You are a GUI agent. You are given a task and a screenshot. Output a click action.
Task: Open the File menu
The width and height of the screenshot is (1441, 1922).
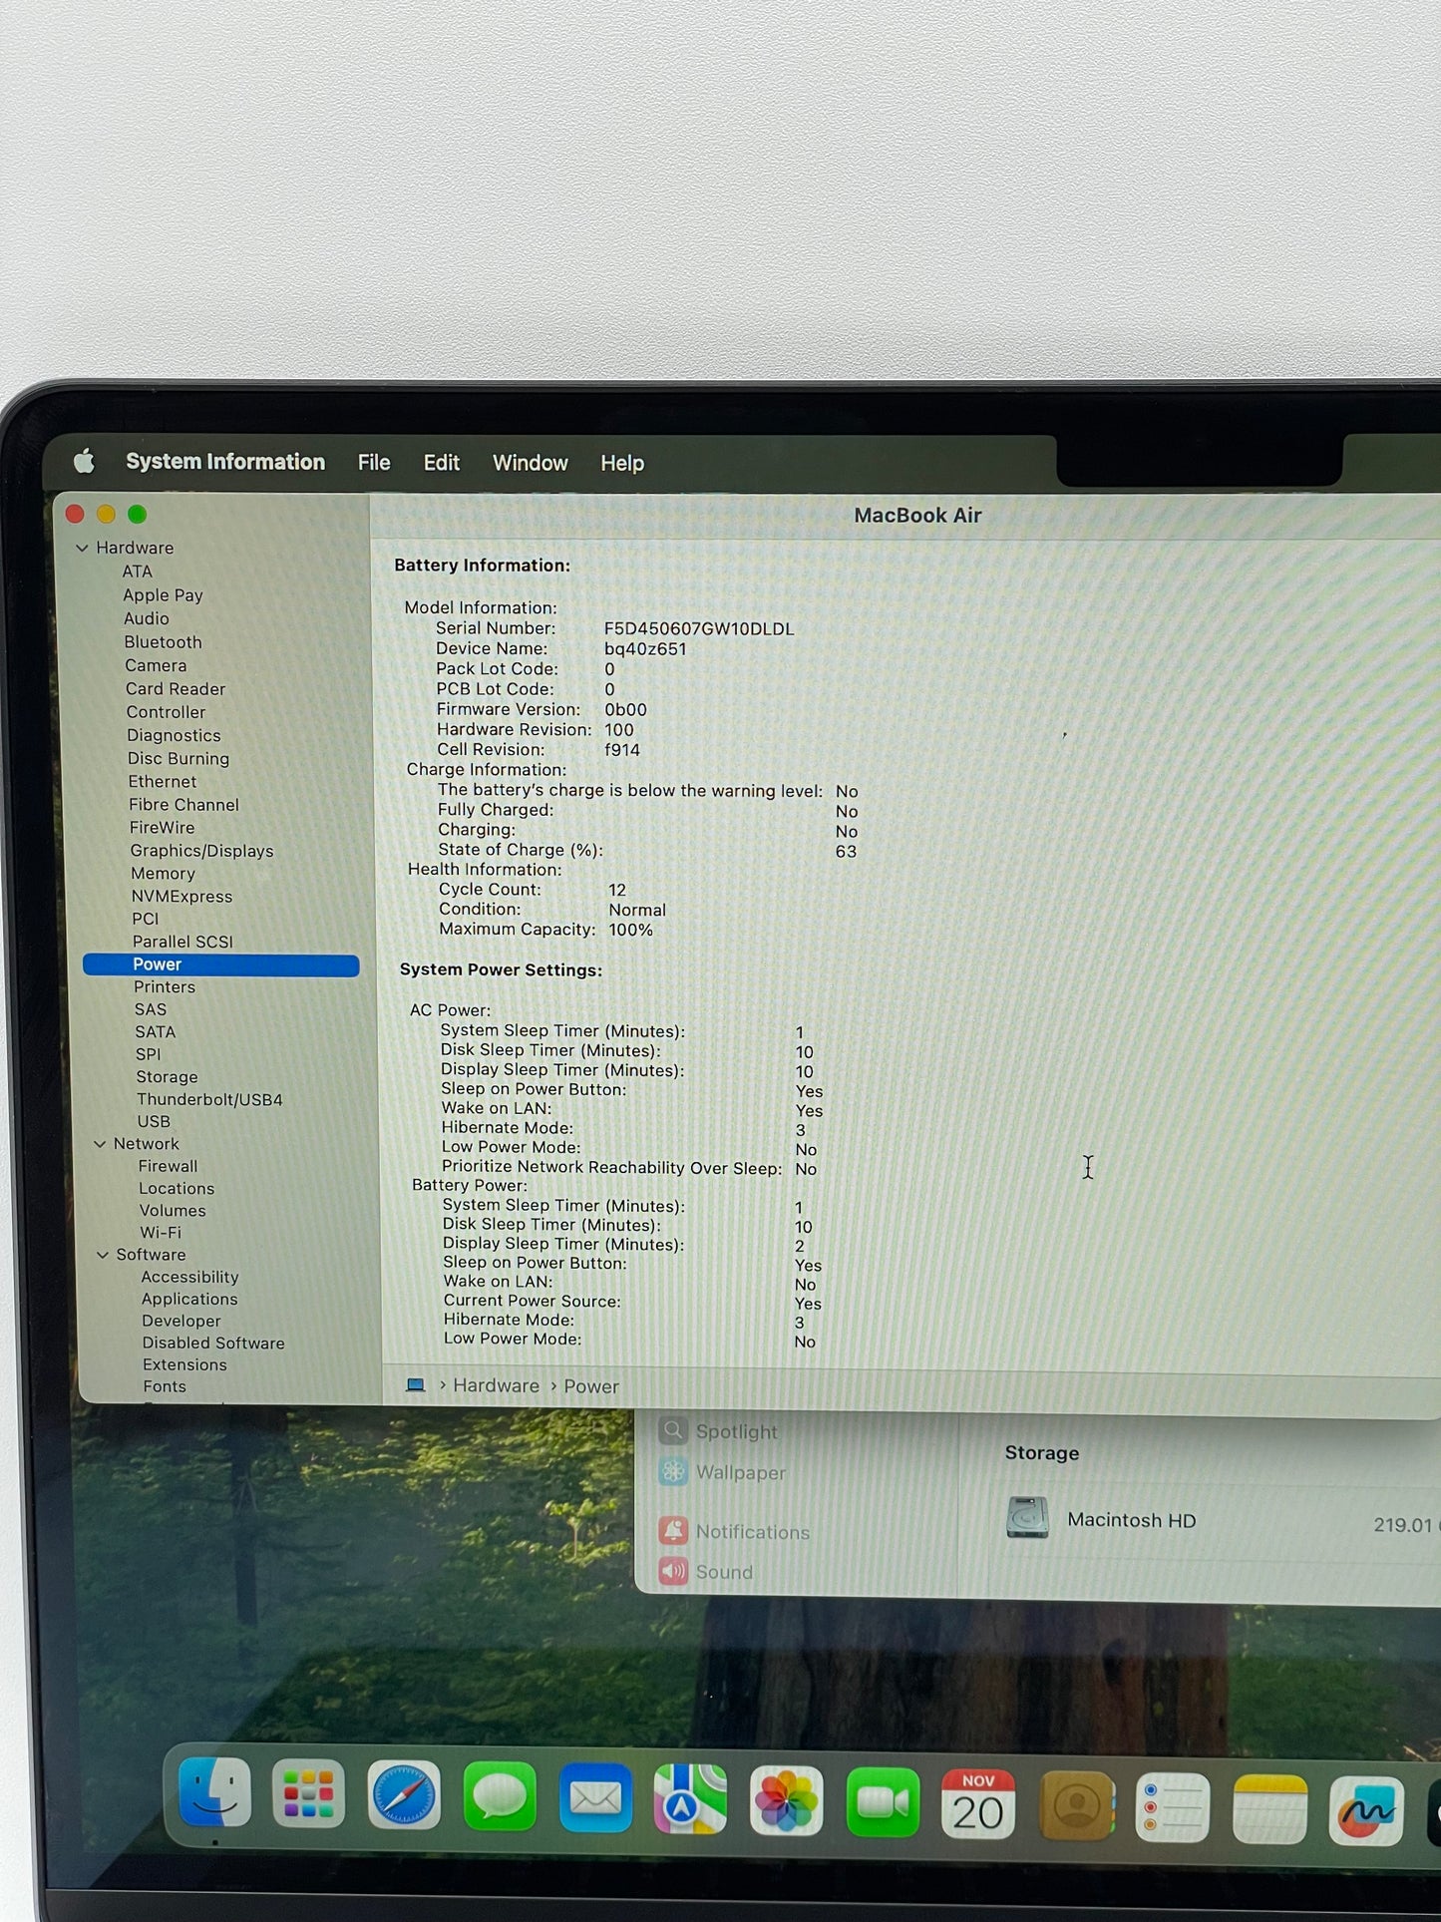click(x=374, y=463)
